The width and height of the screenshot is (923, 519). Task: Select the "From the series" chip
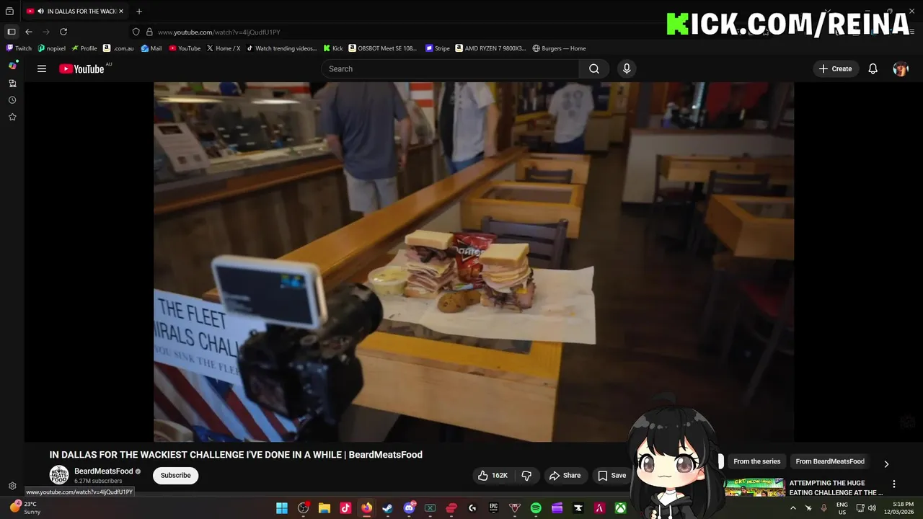(756, 461)
